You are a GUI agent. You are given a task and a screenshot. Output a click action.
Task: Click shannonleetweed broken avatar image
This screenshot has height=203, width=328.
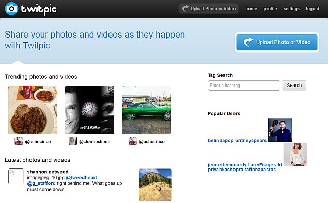(16, 177)
